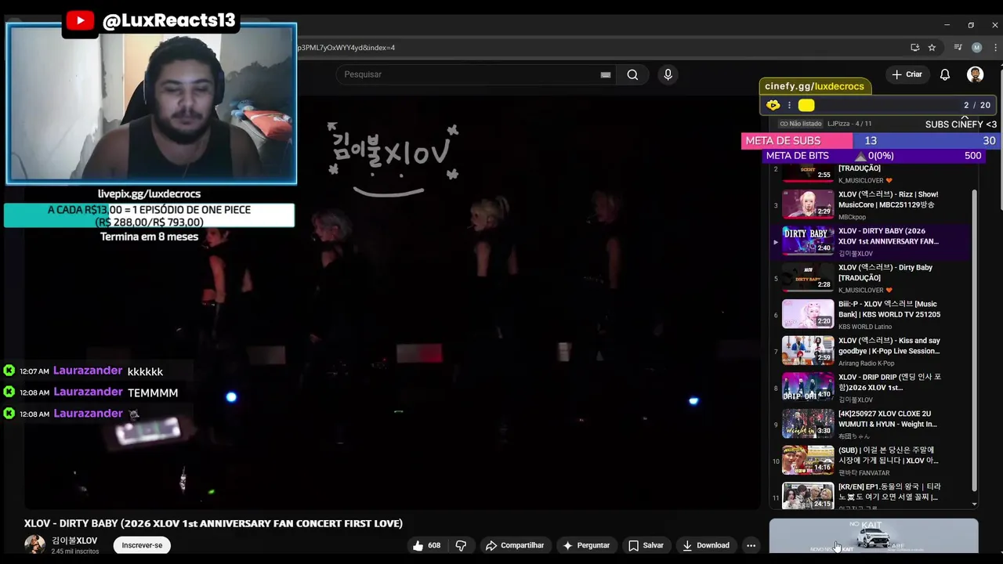Click 김이불XLOV channel name link
Screen dimensions: 1003x564
tap(74, 540)
